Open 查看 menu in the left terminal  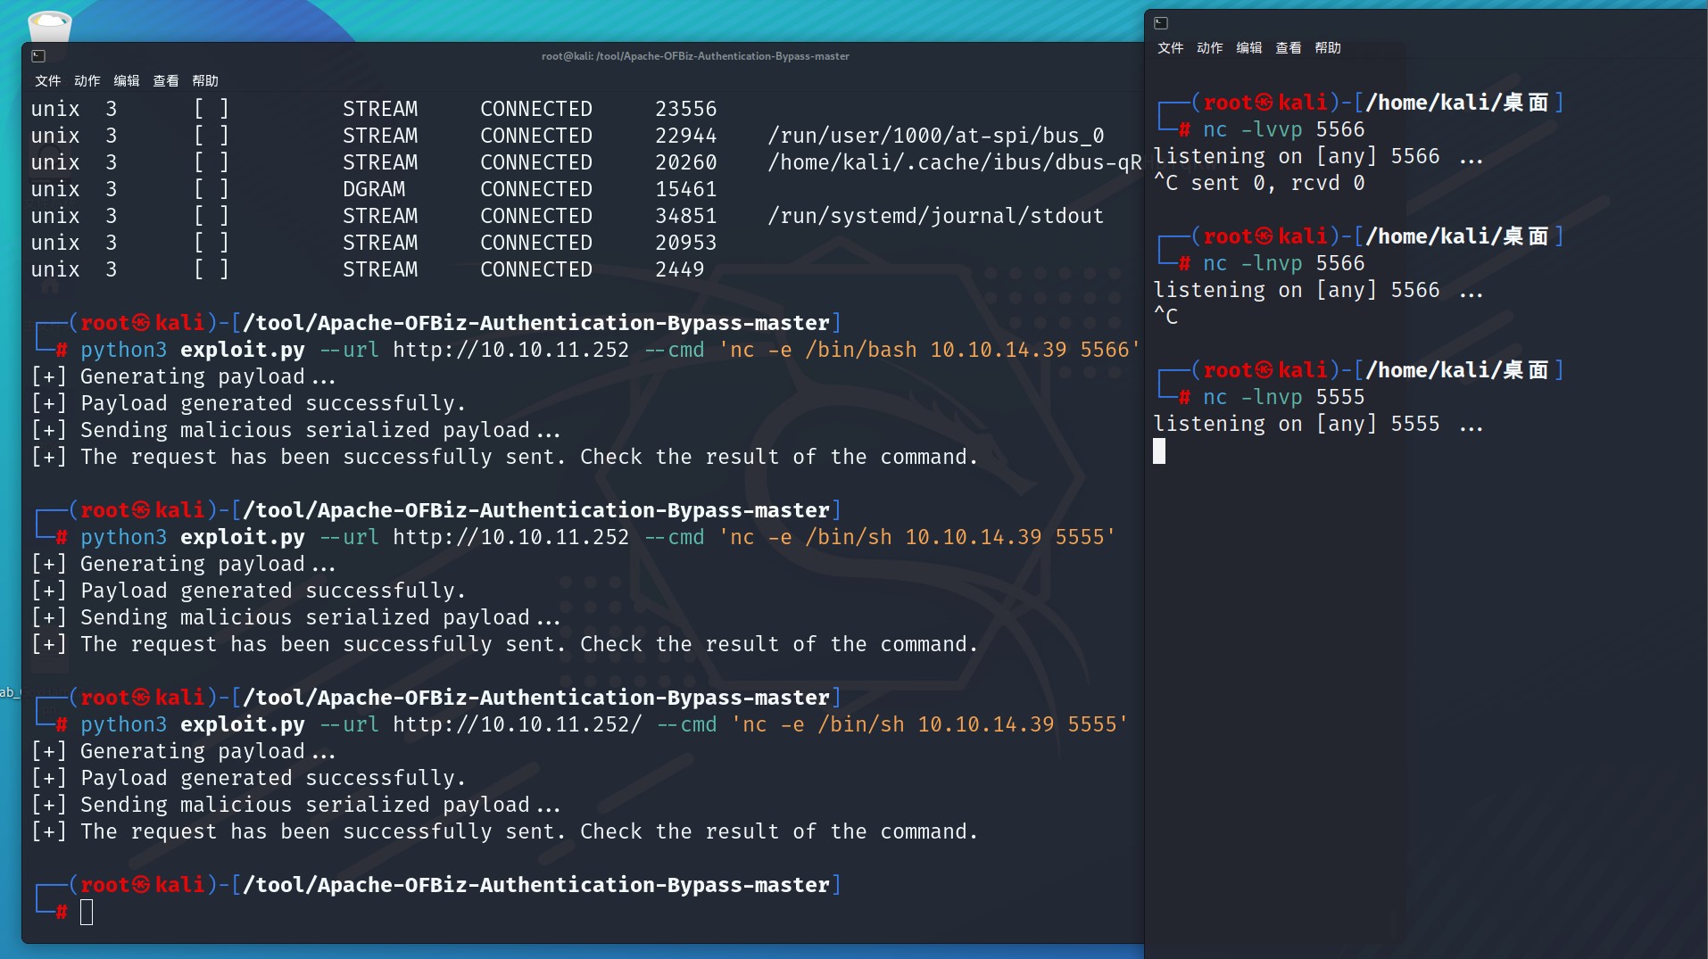click(x=166, y=81)
